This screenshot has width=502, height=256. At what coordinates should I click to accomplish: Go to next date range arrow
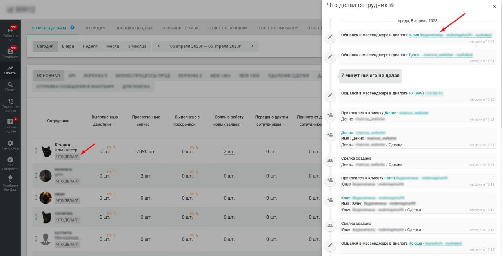coord(252,46)
